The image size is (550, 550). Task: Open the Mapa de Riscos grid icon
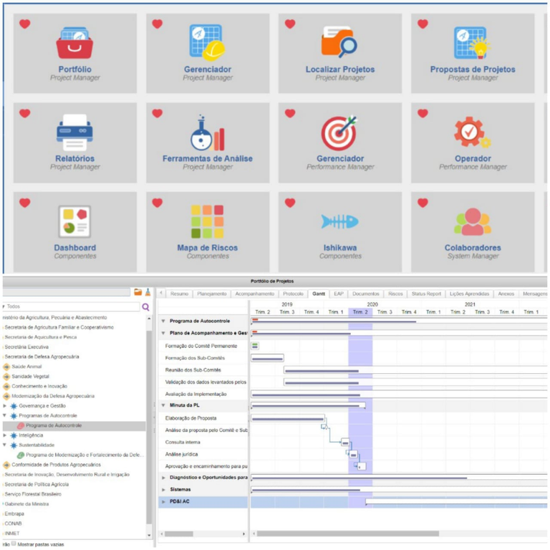pos(207,222)
